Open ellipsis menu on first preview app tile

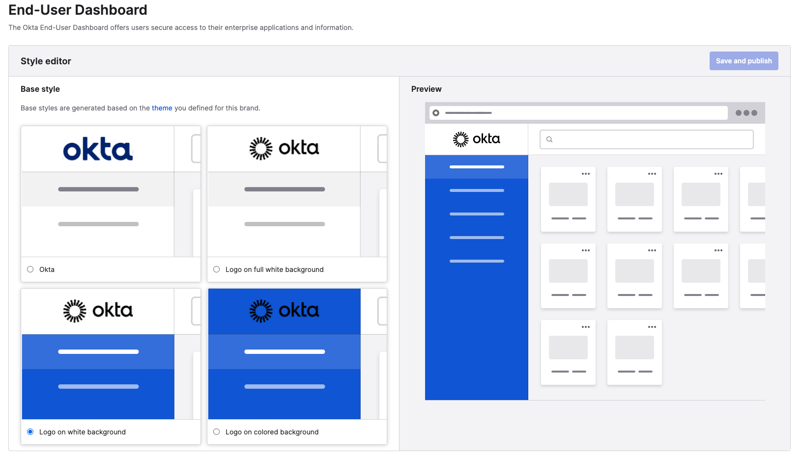click(585, 174)
